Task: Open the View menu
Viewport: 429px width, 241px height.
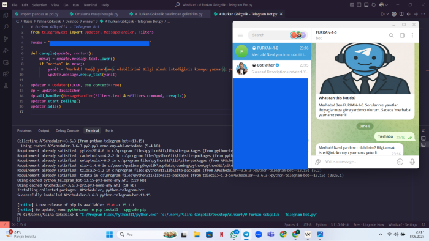Action: click(x=55, y=5)
